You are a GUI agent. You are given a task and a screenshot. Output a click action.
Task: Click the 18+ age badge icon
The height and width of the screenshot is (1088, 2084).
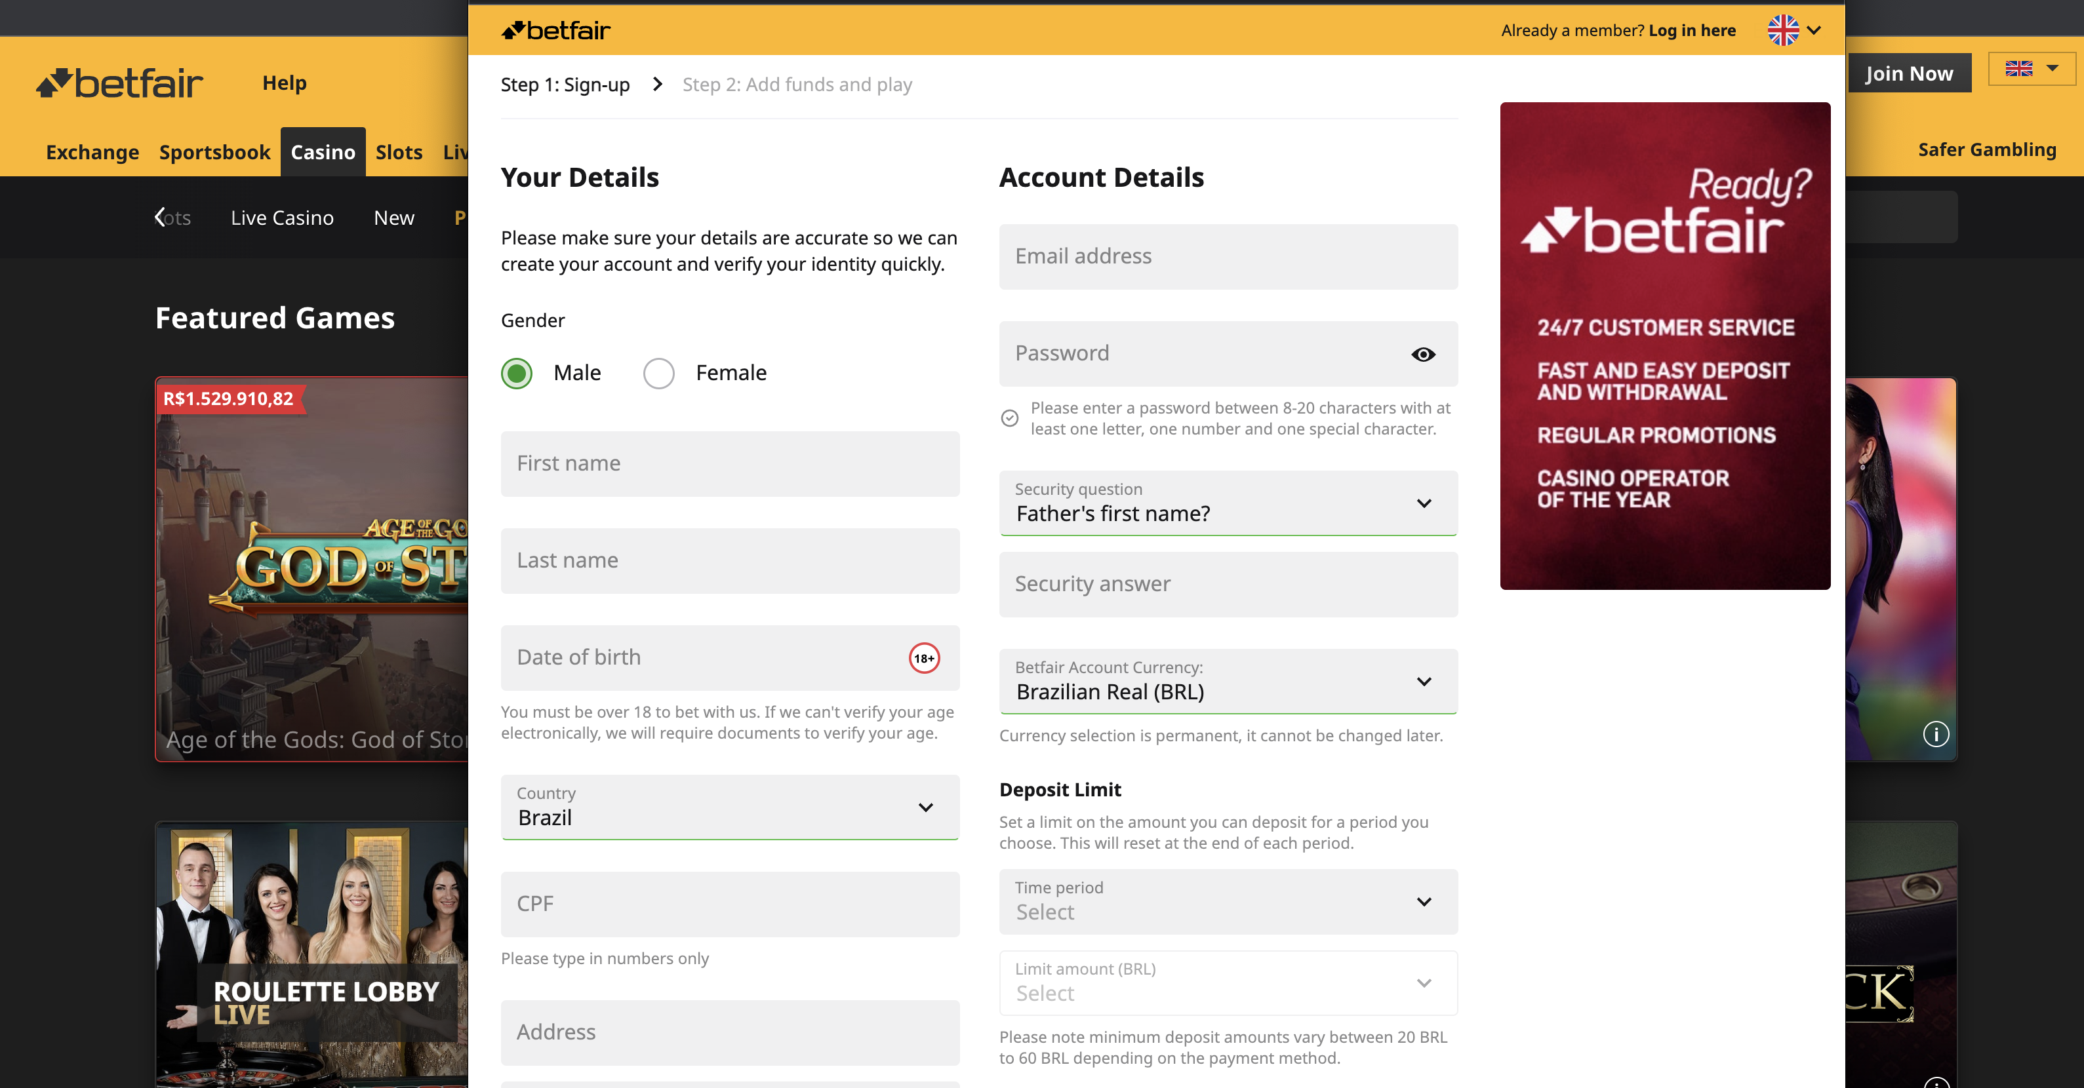924,658
